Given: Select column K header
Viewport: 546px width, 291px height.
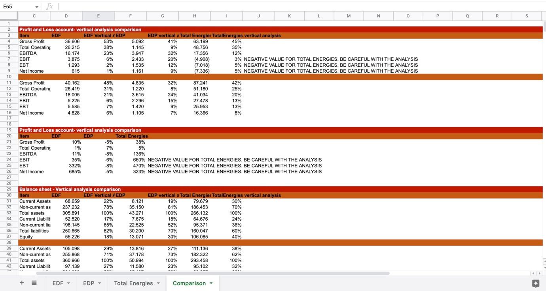Looking at the screenshot, I should (289, 16).
